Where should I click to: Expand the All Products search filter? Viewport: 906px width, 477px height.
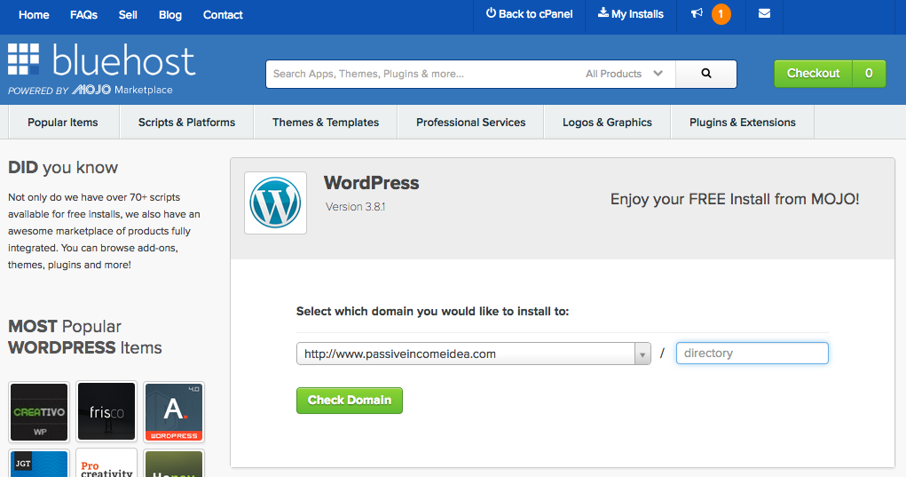pyautogui.click(x=624, y=74)
